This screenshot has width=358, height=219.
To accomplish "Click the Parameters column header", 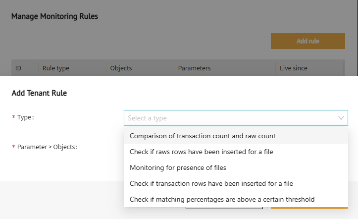I will [x=194, y=68].
